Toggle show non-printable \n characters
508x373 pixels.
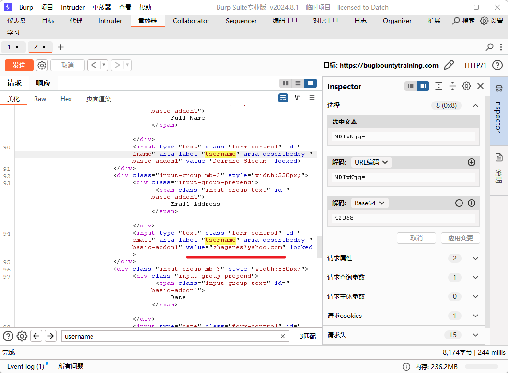point(298,98)
